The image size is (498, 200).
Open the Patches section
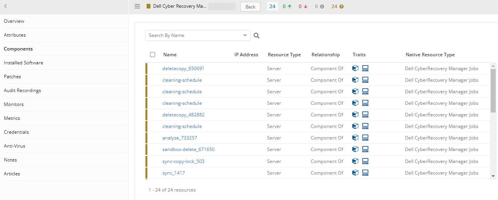coord(12,77)
